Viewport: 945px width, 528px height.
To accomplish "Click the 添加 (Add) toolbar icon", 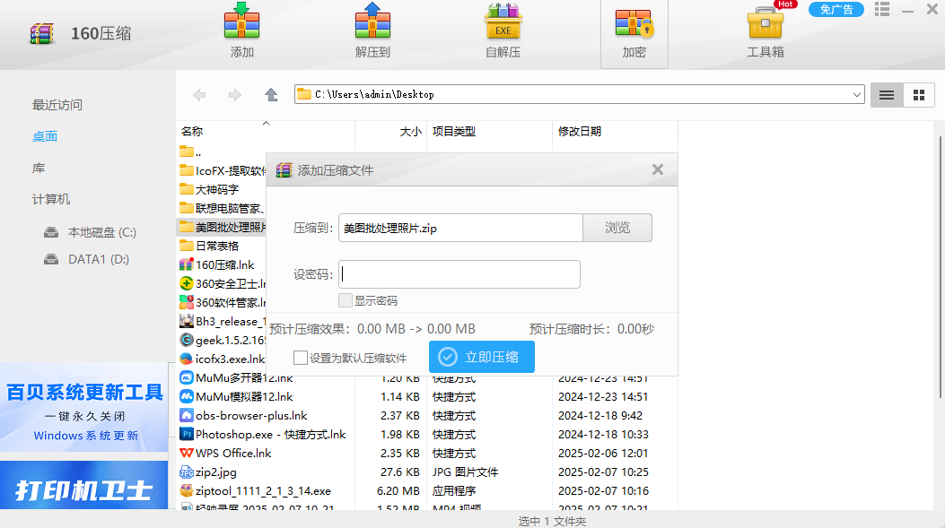I will (241, 23).
